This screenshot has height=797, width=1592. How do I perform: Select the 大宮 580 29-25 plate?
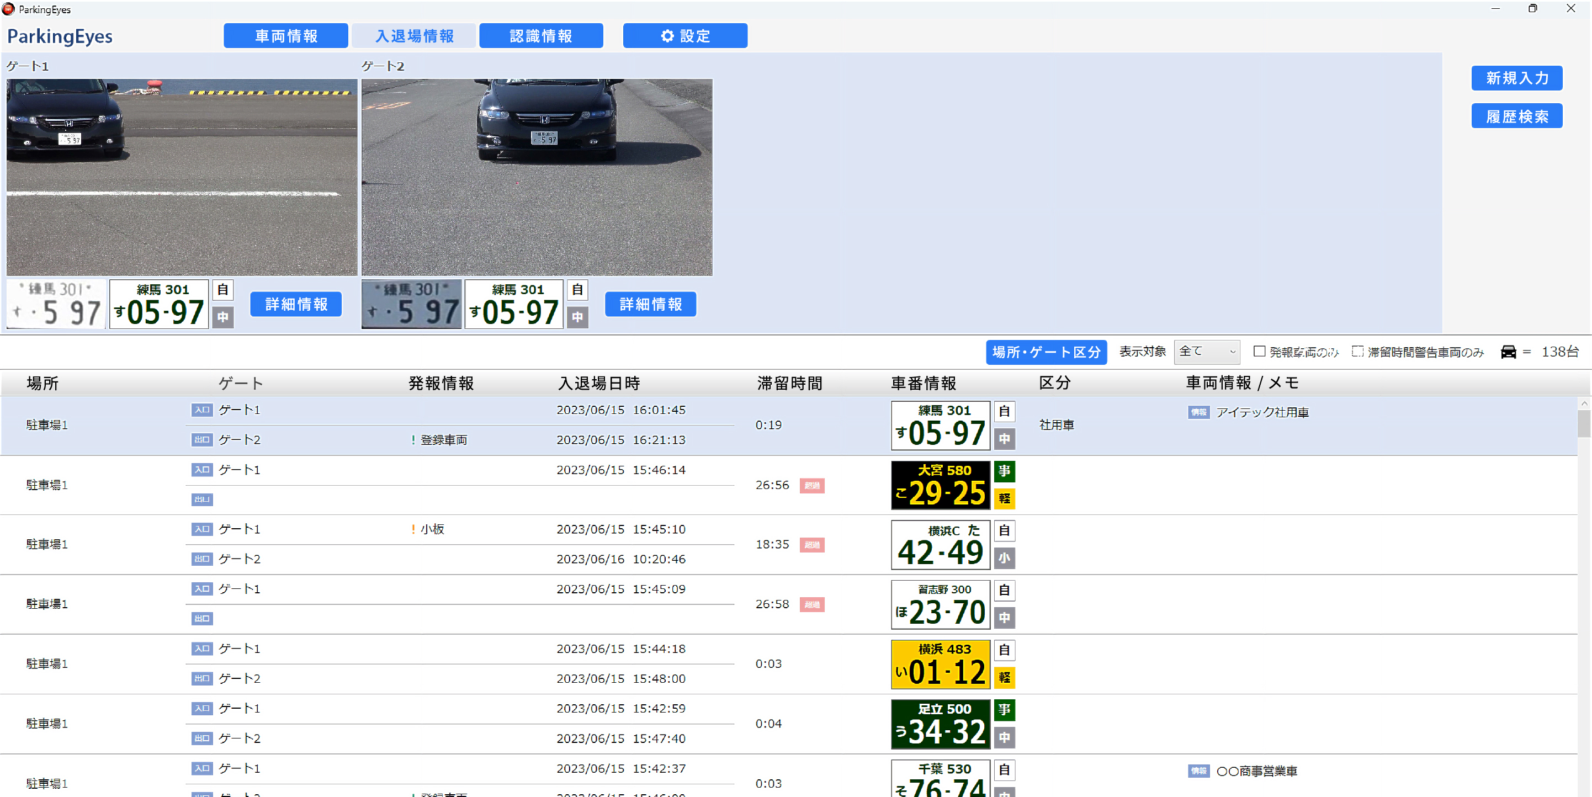941,486
